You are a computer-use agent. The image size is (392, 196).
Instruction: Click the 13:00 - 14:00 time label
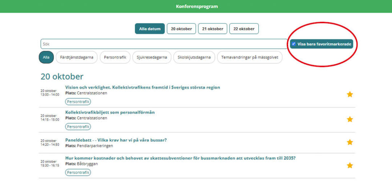tap(50, 95)
